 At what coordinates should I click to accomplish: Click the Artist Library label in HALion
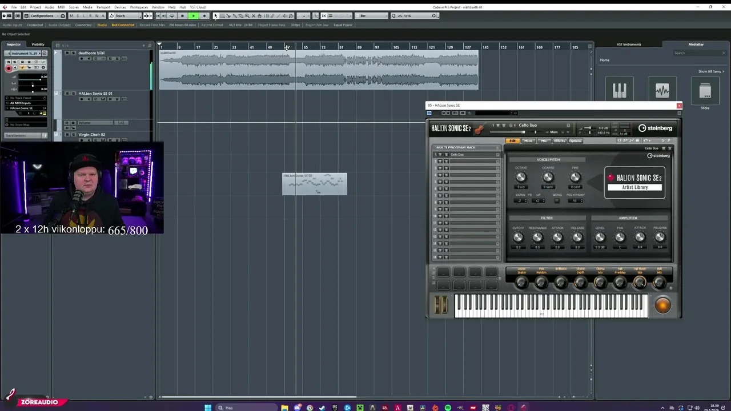pos(635,187)
